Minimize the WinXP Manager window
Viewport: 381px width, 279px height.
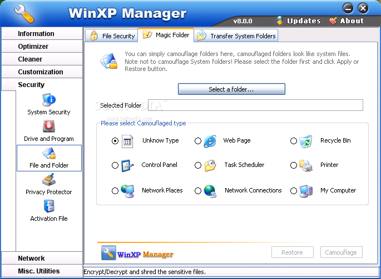pyautogui.click(x=348, y=8)
